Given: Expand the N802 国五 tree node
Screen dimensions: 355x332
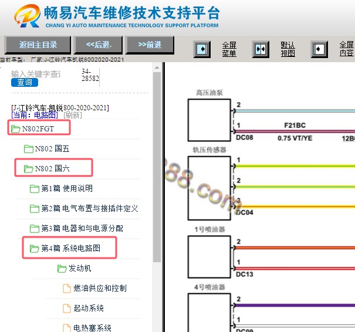Looking at the screenshot, I should pyautogui.click(x=52, y=149).
